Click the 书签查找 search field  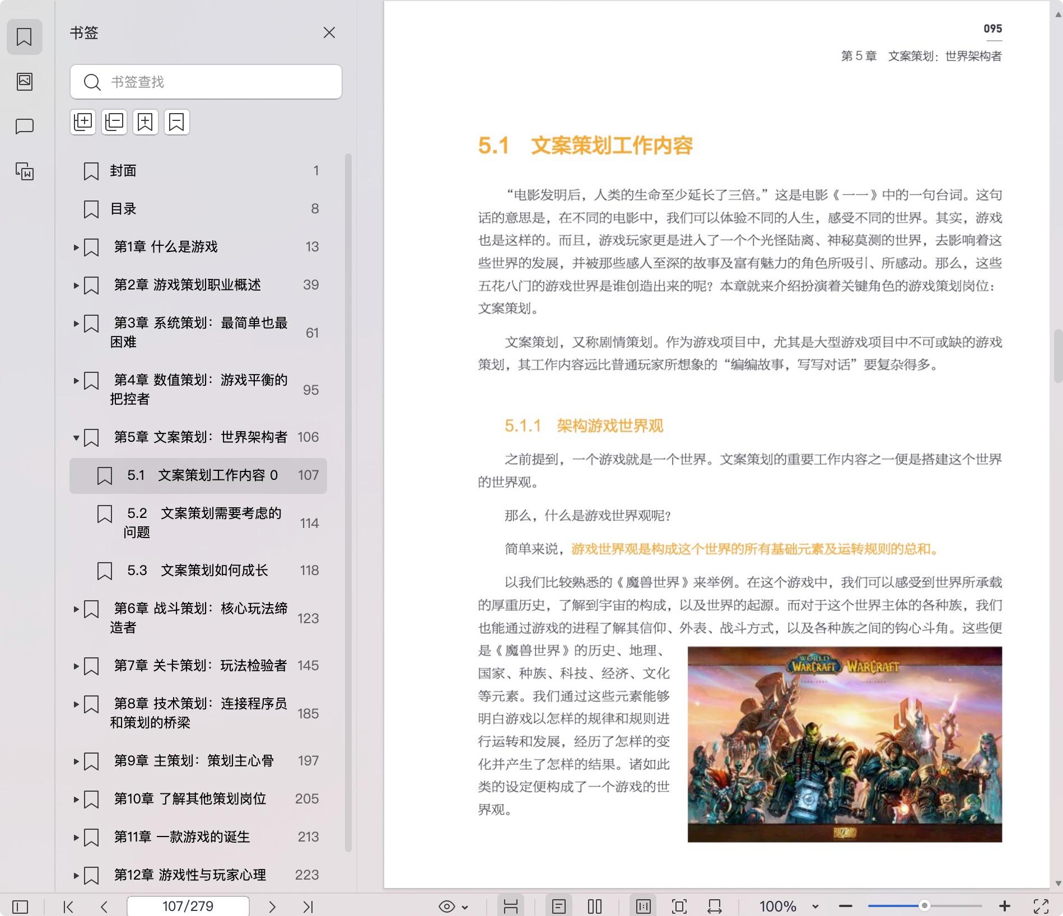(206, 82)
